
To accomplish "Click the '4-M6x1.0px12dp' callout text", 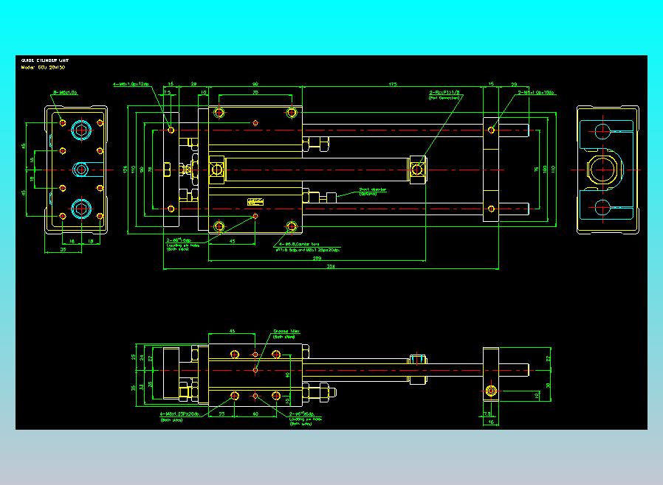I will tap(131, 85).
